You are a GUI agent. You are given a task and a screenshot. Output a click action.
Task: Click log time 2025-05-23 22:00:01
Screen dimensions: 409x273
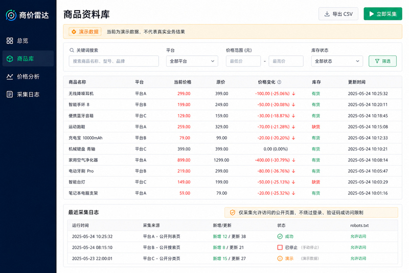(92, 258)
